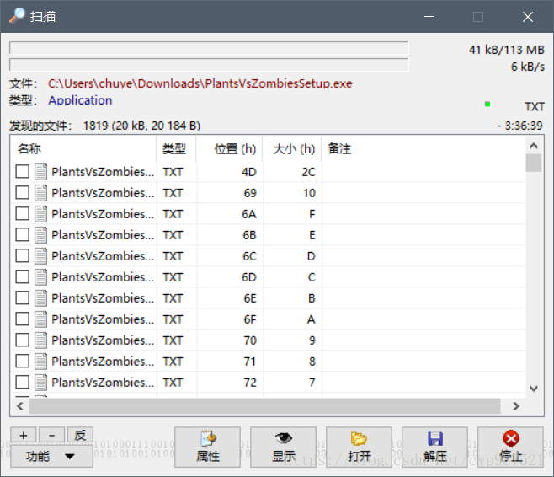Click the green status indicator next to TXT
This screenshot has width=554, height=477.
(487, 104)
